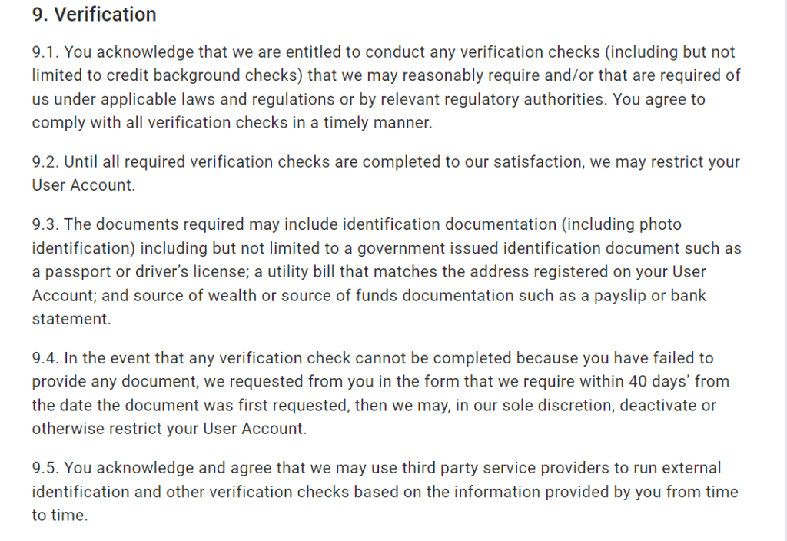Click the clause number "9.4."
This screenshot has width=787, height=541.
[x=45, y=358]
